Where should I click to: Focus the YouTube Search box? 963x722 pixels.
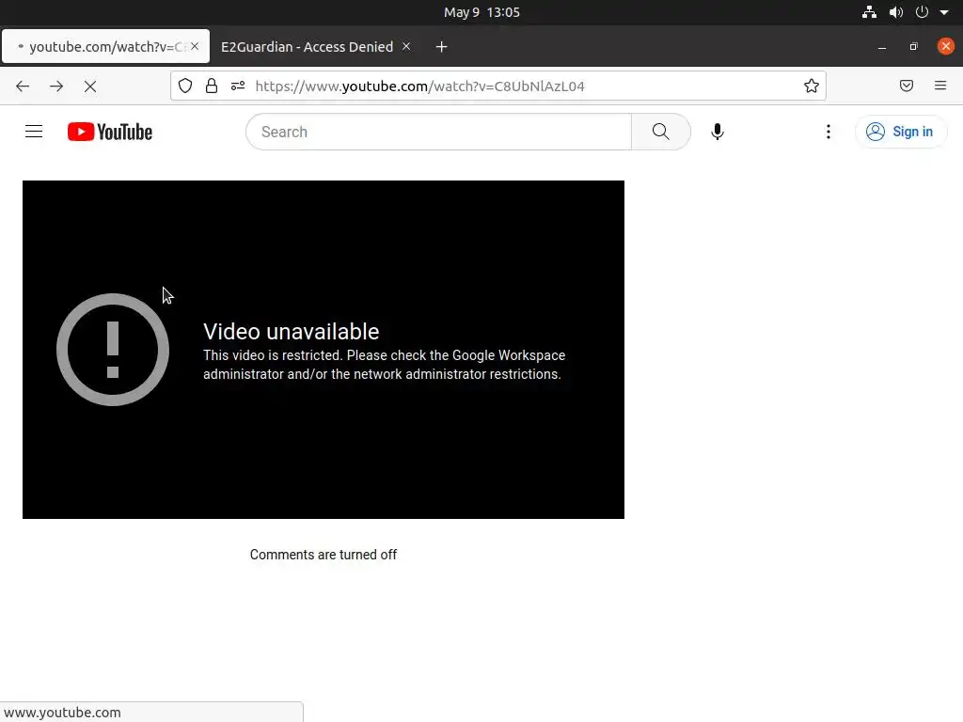pos(438,132)
